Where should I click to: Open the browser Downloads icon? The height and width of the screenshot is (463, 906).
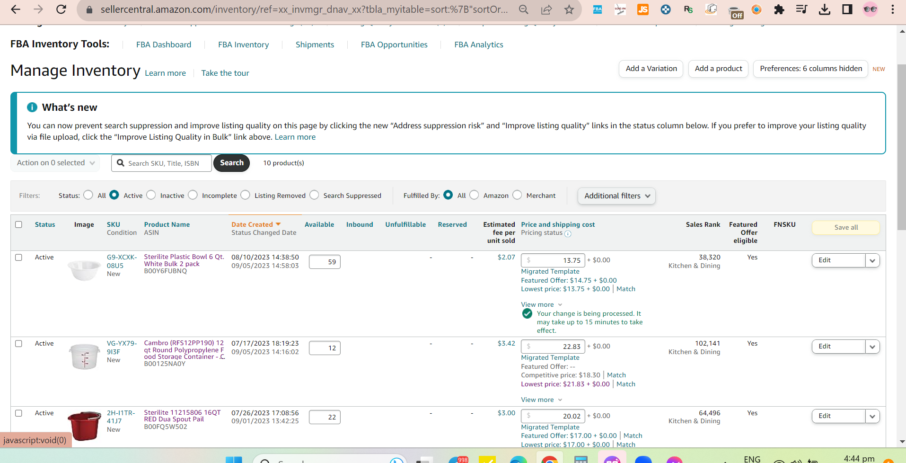(x=825, y=9)
